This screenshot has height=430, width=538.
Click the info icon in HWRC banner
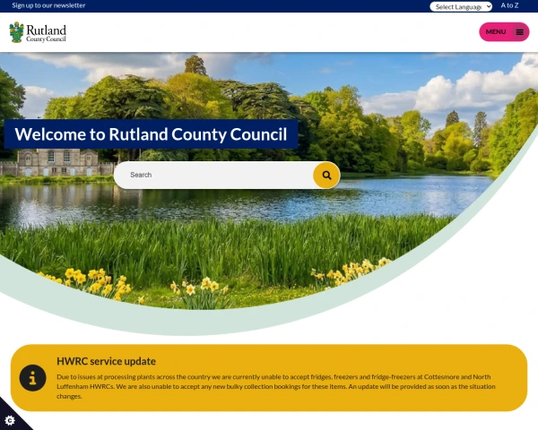point(32,378)
